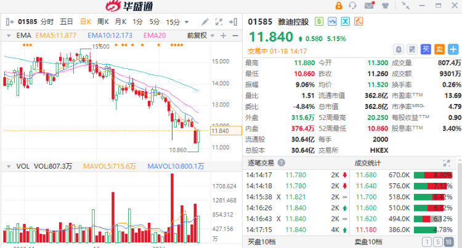Open customer service headset icon
This screenshot has height=248, width=462.
[352, 6]
